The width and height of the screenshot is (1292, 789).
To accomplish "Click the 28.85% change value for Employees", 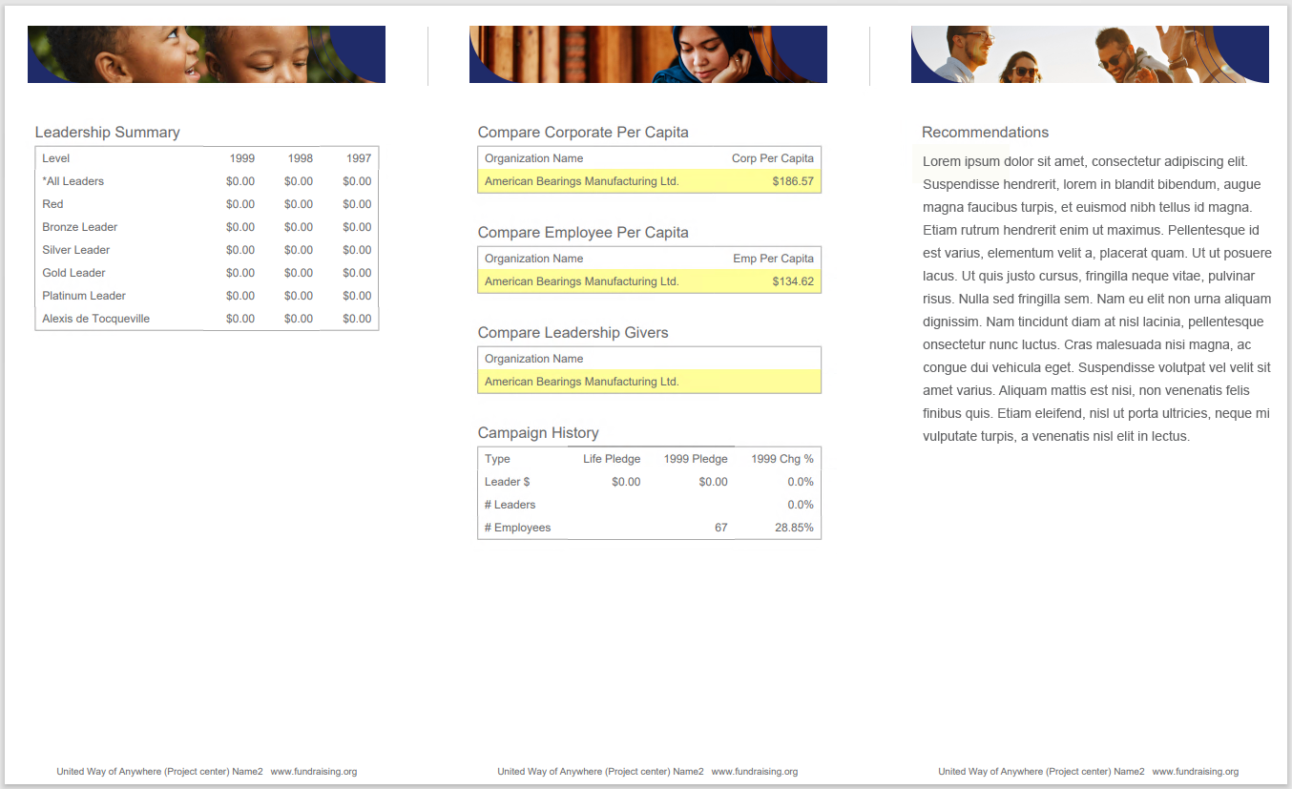I will click(x=794, y=528).
